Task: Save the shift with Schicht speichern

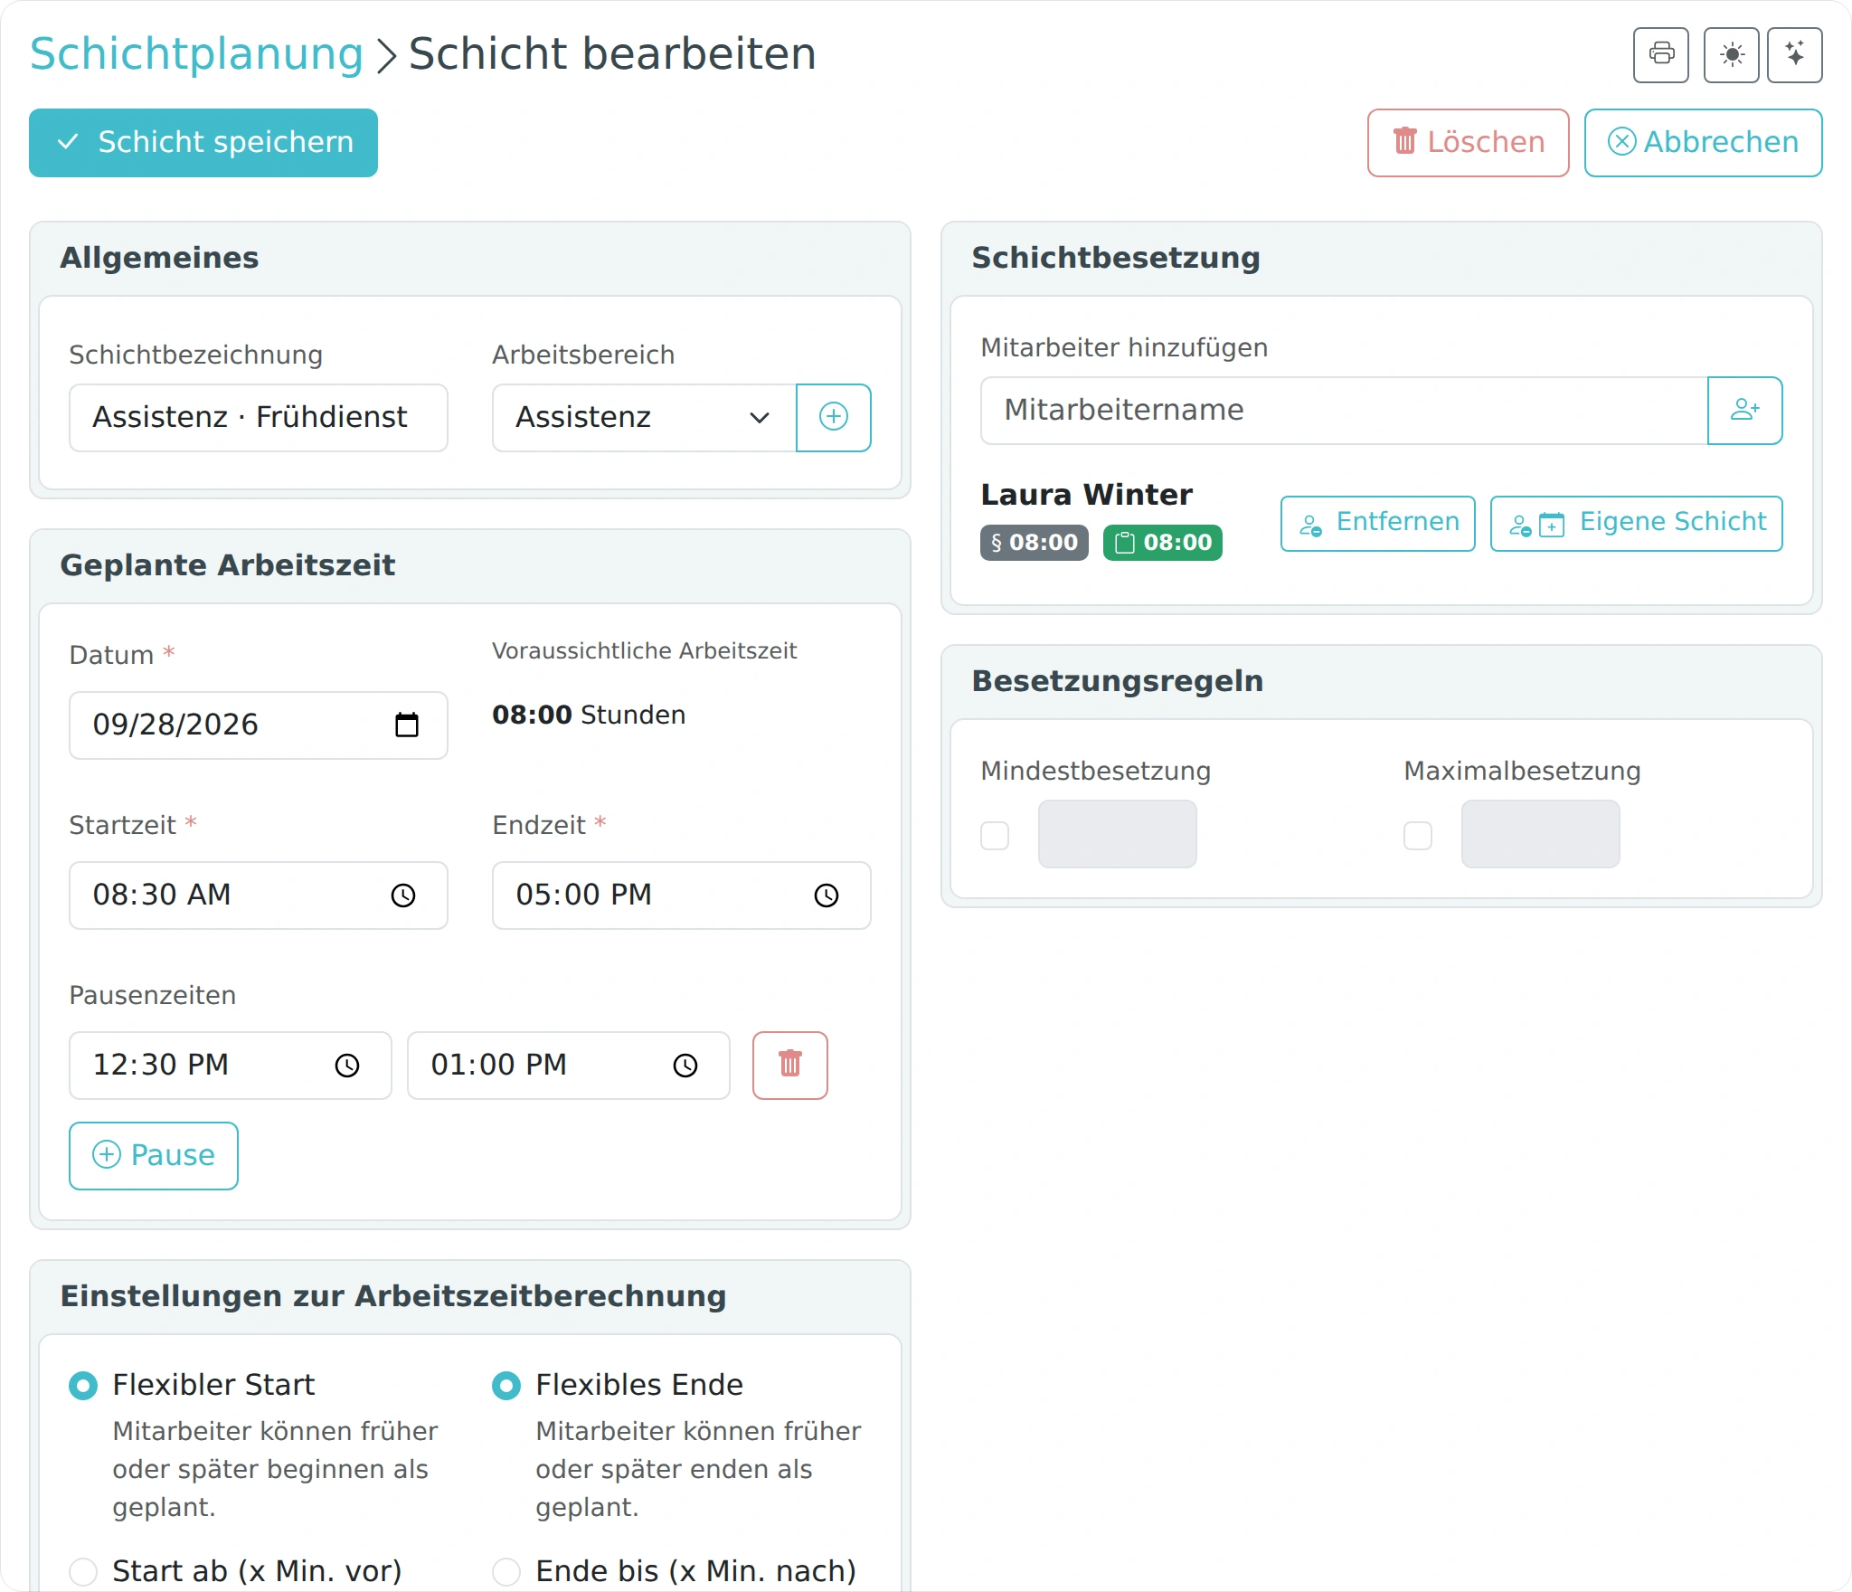Action: 203,143
